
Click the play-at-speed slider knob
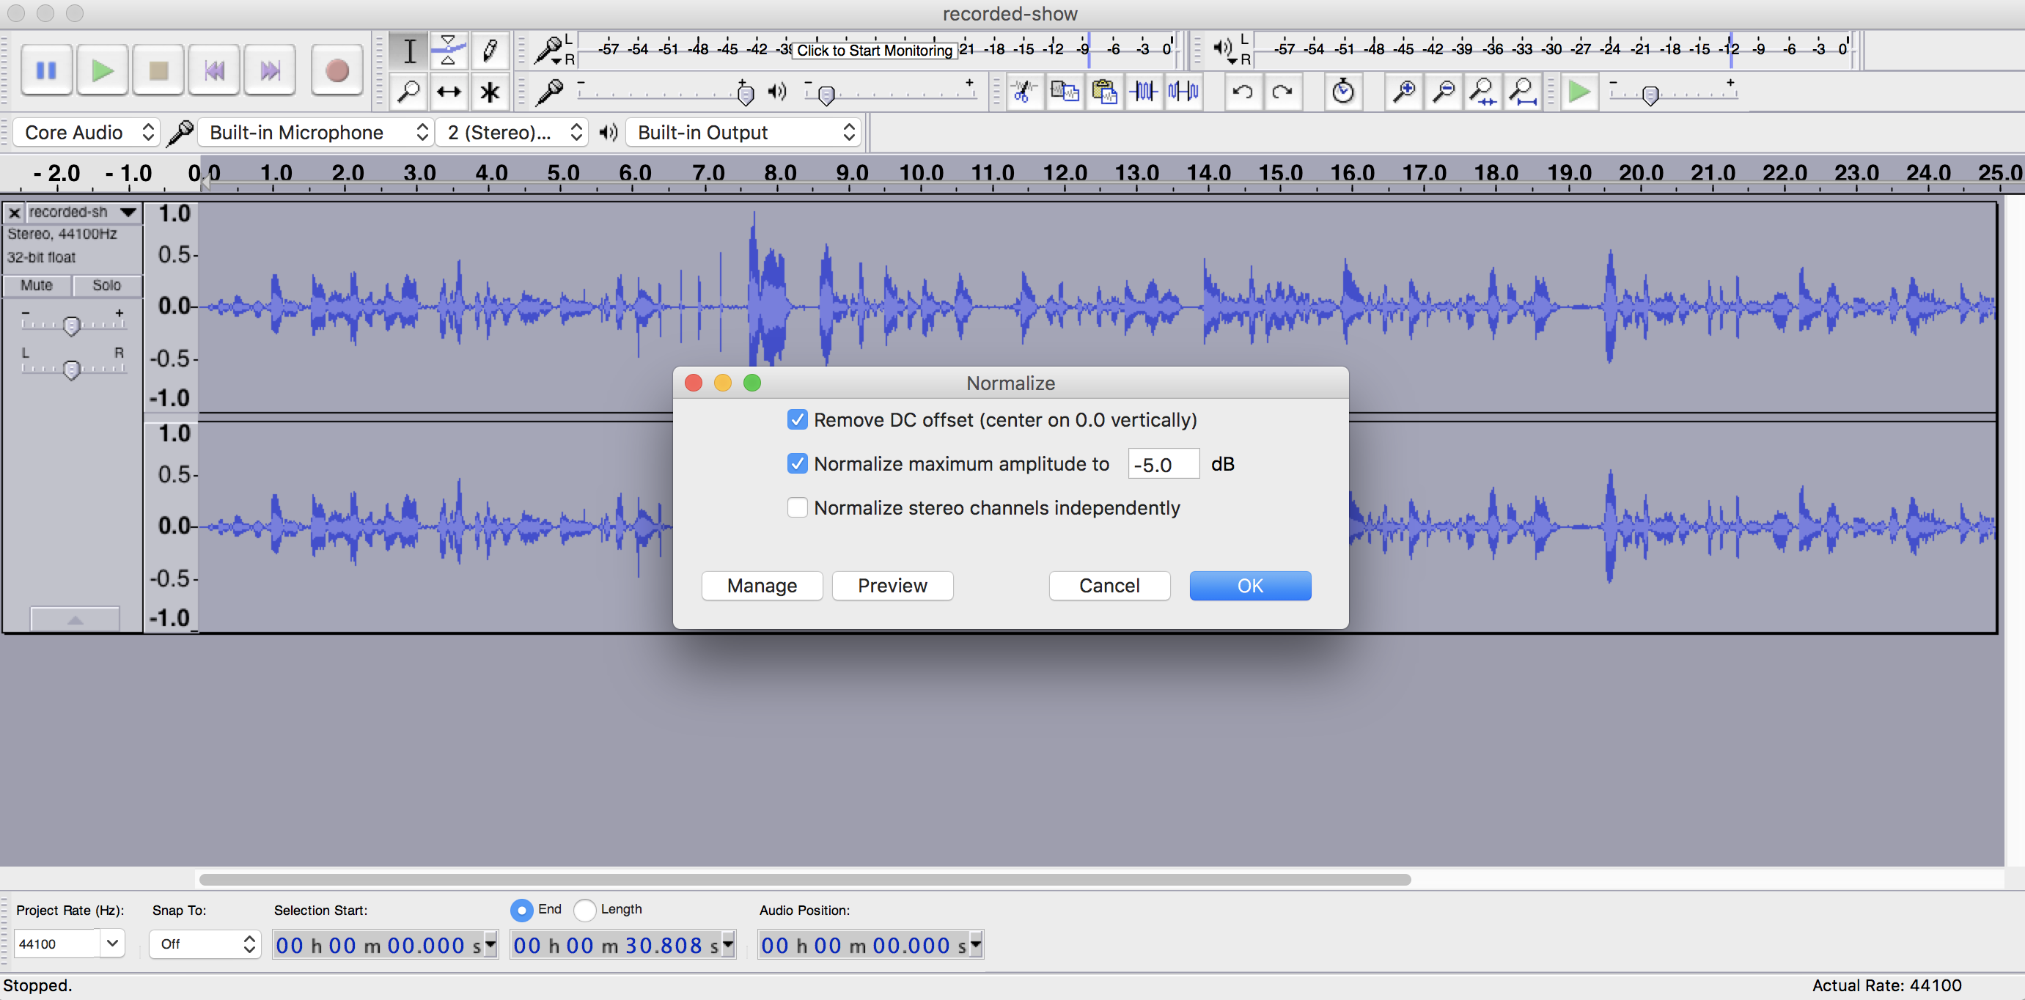[x=1651, y=95]
